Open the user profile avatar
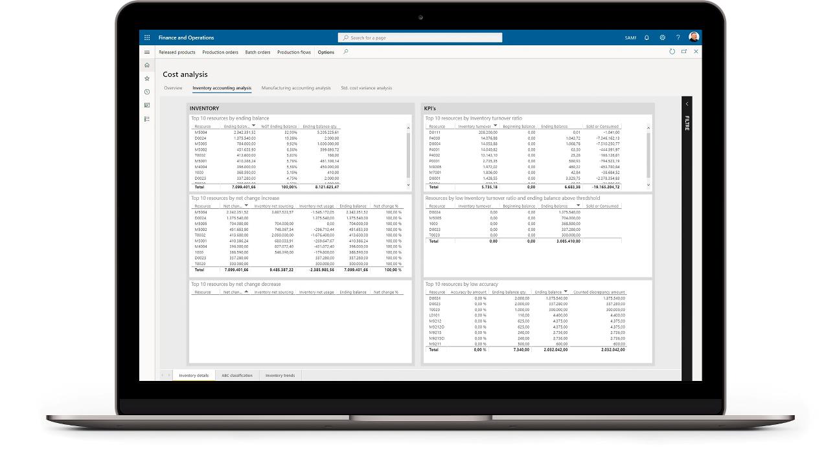This screenshot has width=824, height=454. coord(694,38)
